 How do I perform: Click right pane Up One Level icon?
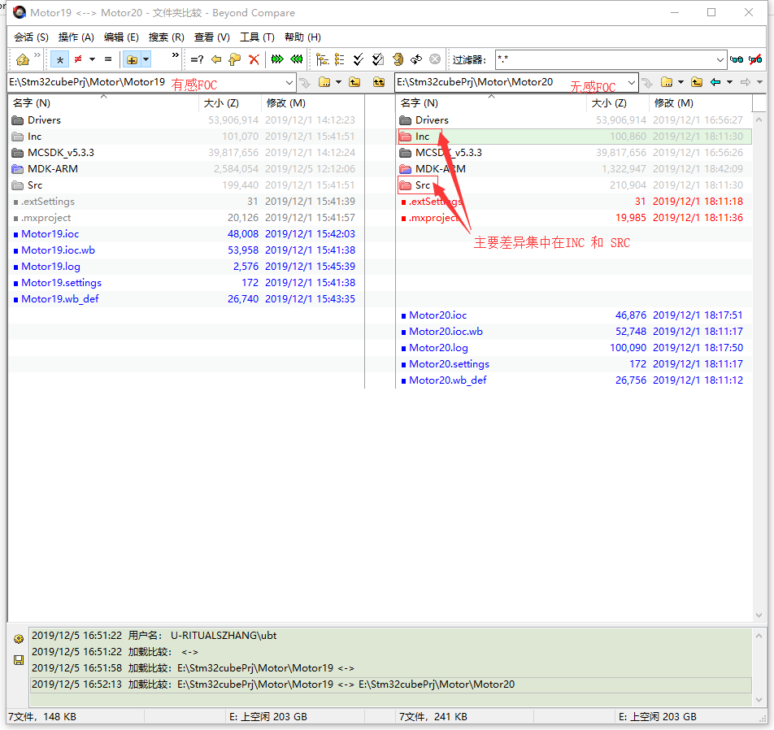697,82
